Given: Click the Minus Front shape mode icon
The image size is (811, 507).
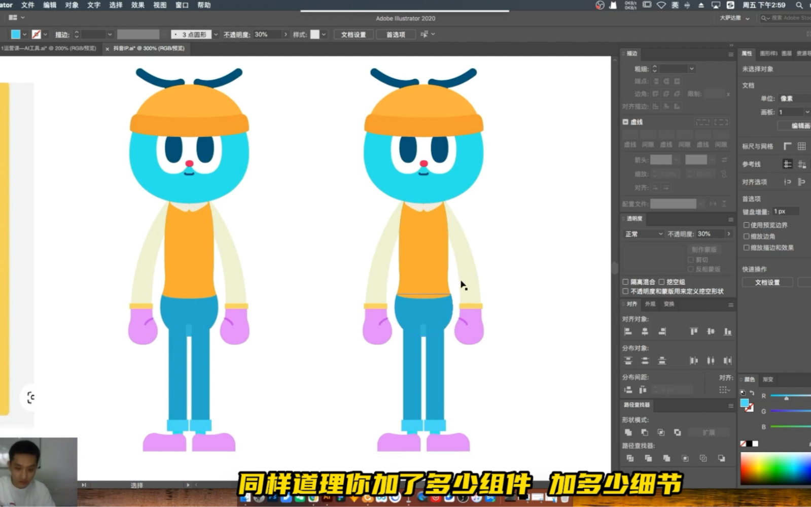Looking at the screenshot, I should pyautogui.click(x=645, y=432).
